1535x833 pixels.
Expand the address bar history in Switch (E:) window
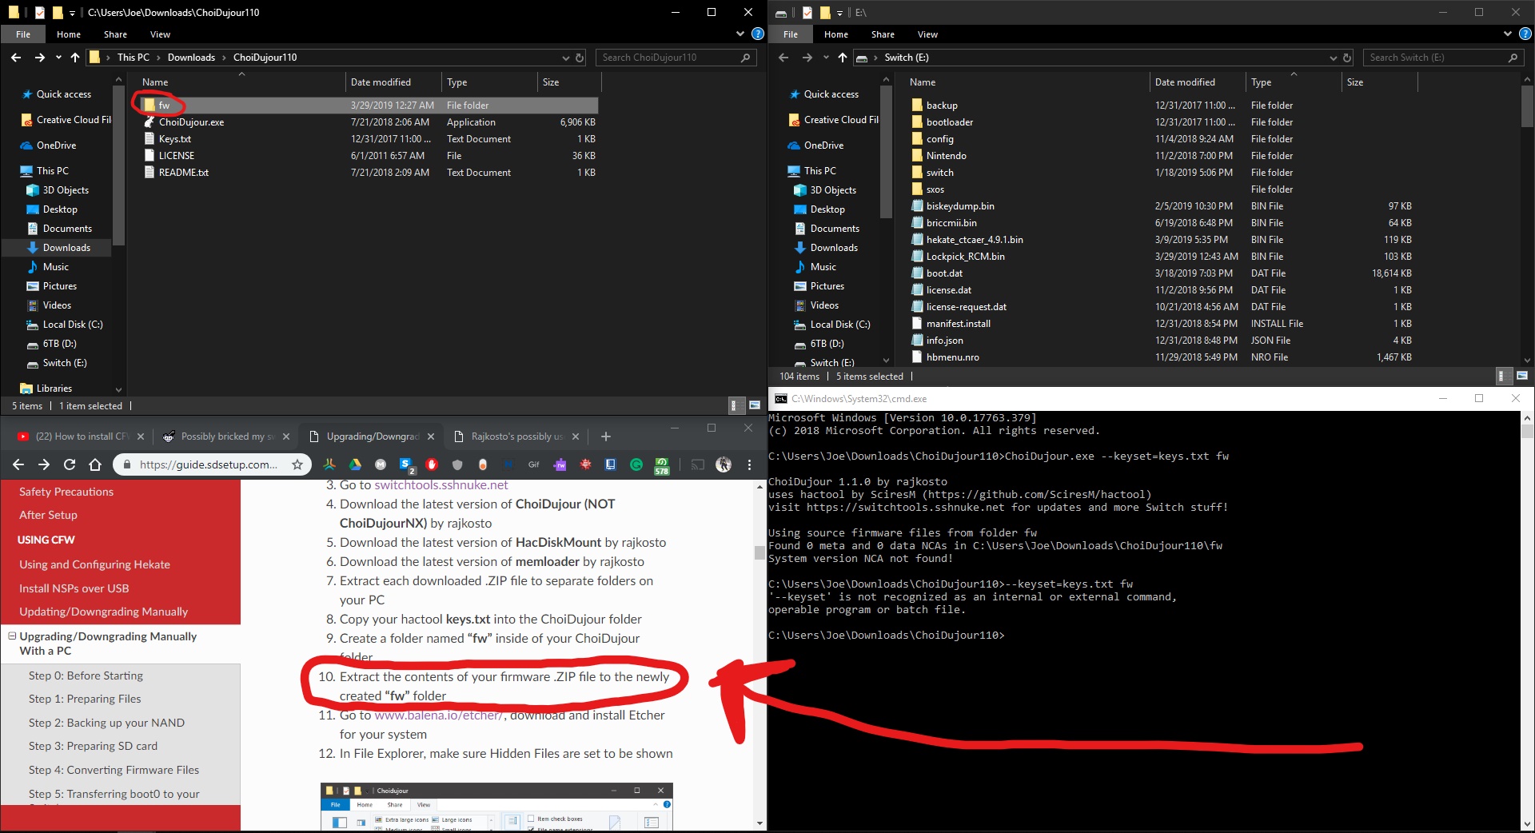tap(1333, 58)
